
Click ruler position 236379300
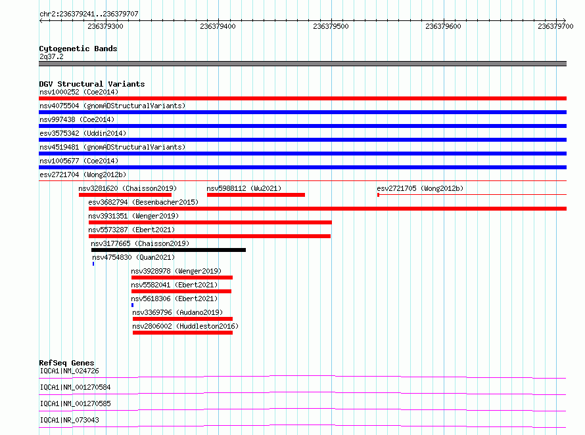click(105, 26)
